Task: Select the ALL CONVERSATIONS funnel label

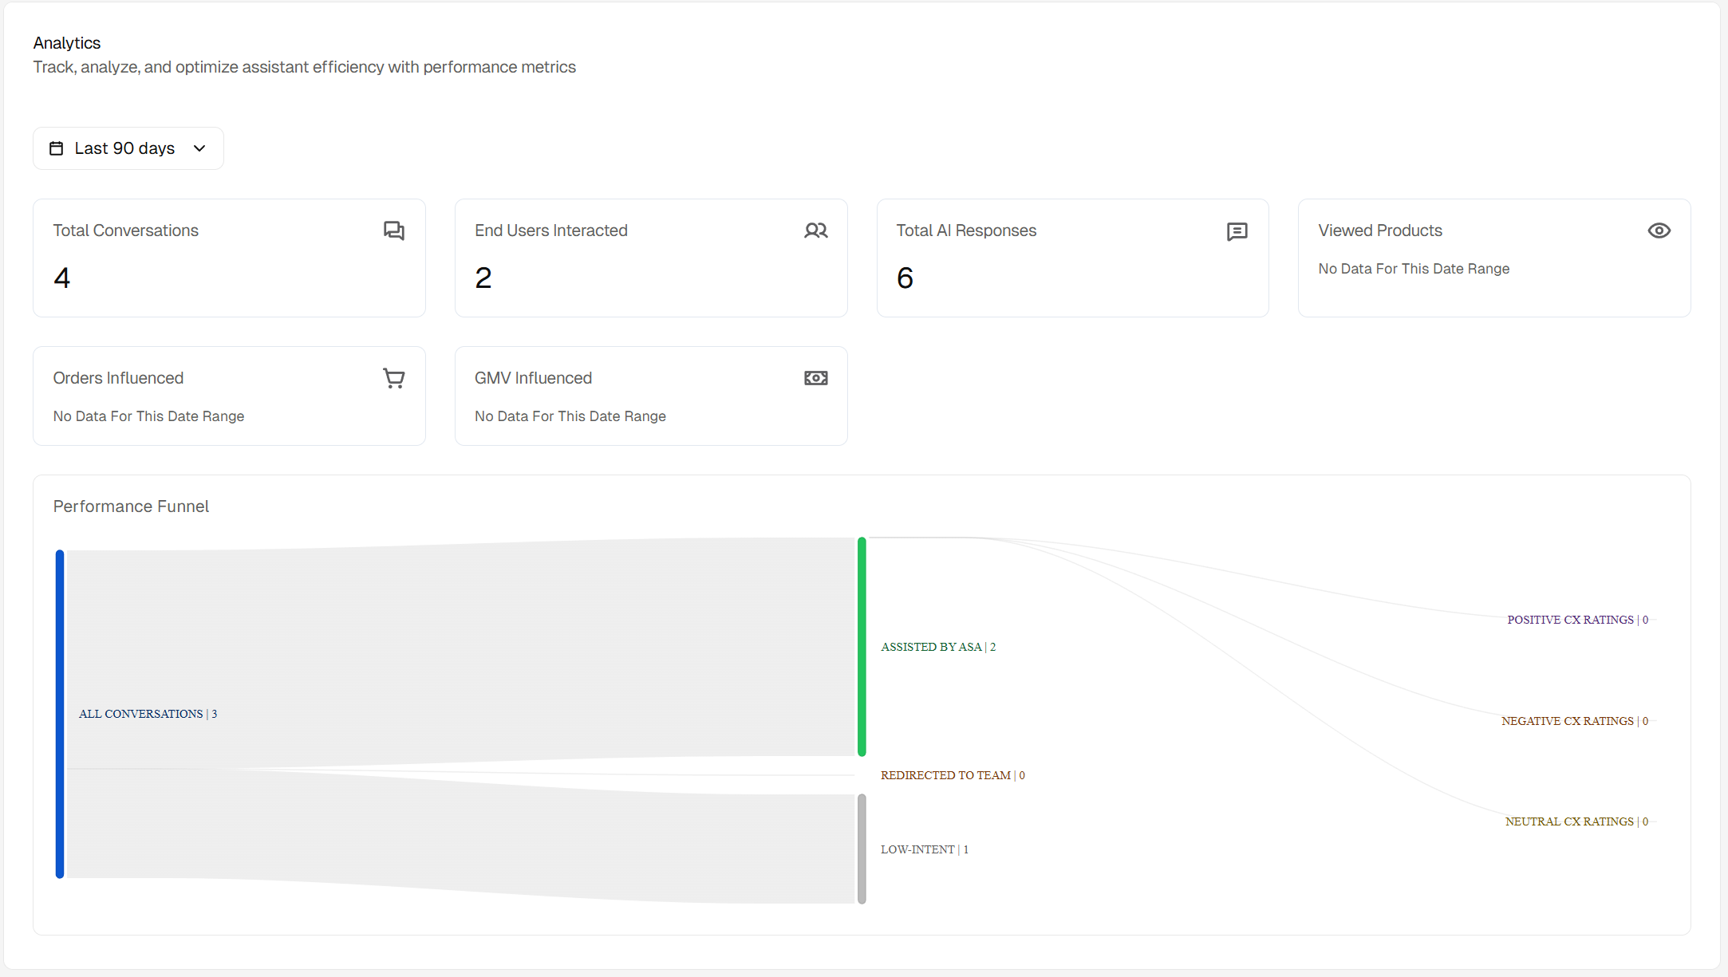Action: (148, 714)
